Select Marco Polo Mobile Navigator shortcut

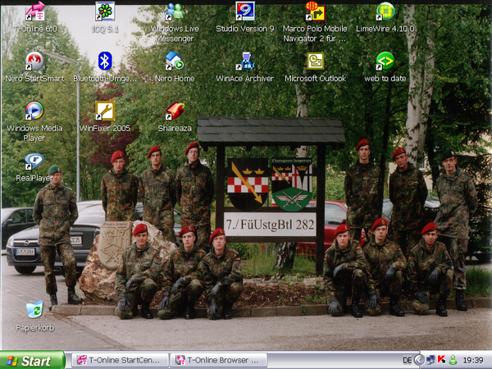pos(315,11)
